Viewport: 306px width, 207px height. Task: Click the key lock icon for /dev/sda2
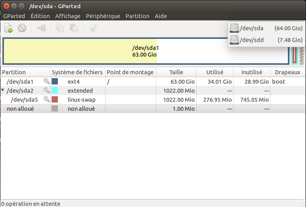(46, 90)
